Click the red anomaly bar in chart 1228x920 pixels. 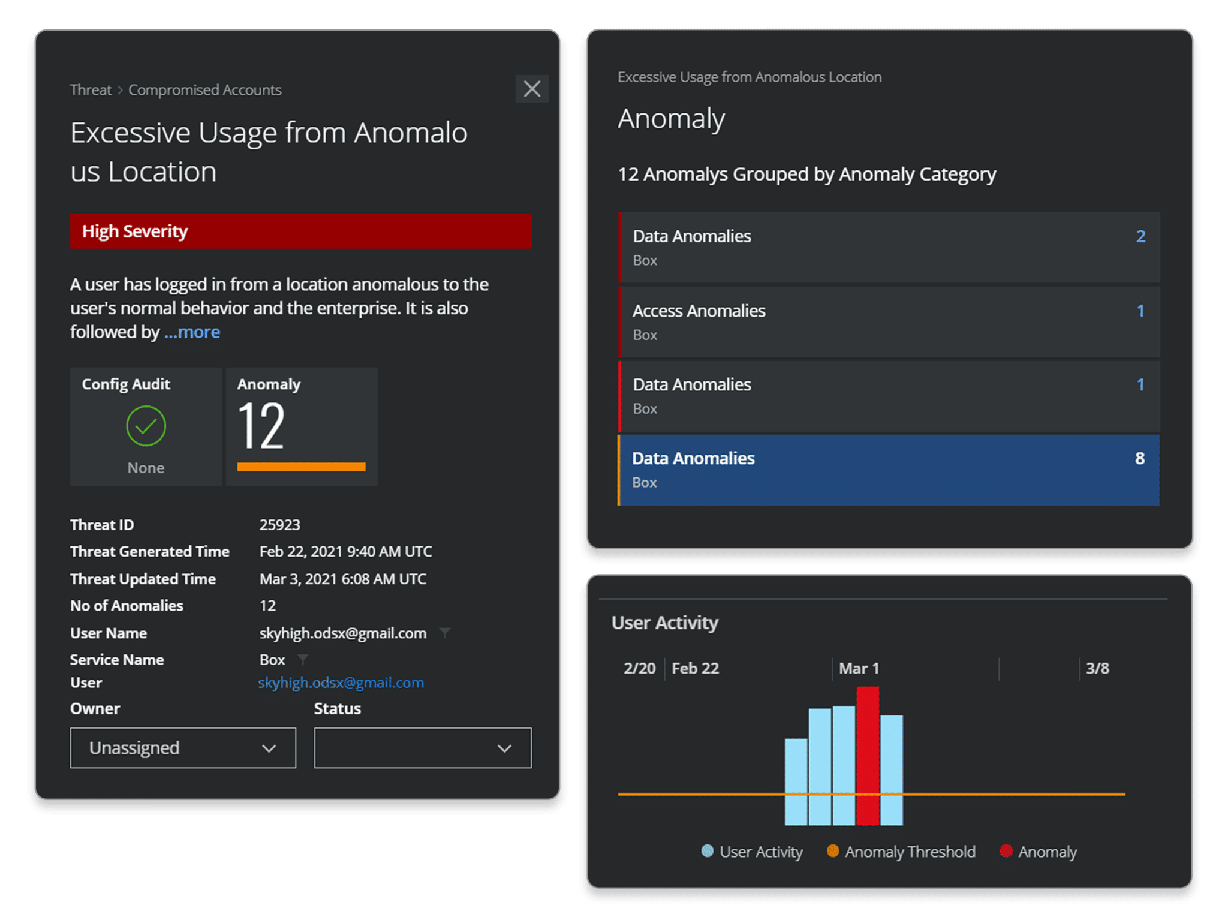[868, 755]
